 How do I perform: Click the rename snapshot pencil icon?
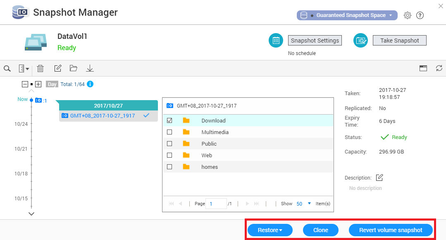click(x=58, y=68)
